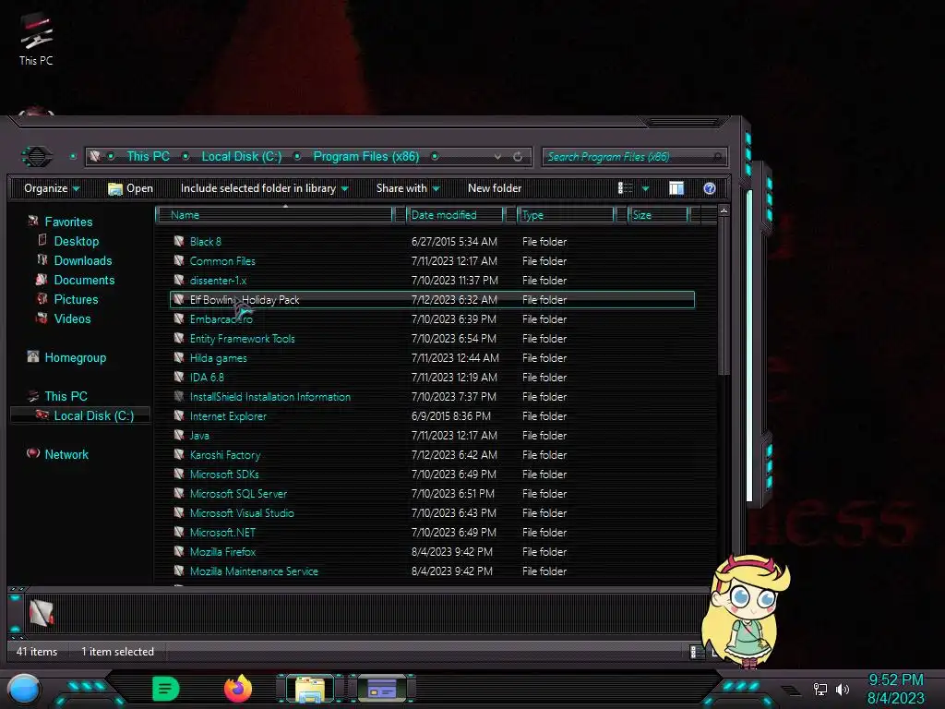The width and height of the screenshot is (945, 709).
Task: Click the Entity Framework Tools folder icon
Action: coord(179,338)
